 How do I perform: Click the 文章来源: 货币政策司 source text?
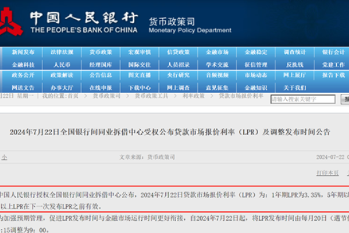click(x=147, y=157)
